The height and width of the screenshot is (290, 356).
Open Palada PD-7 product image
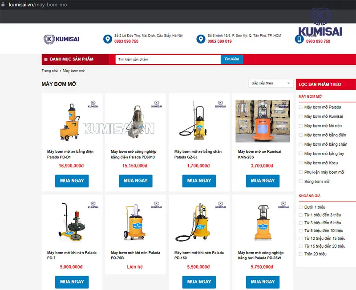[72, 222]
